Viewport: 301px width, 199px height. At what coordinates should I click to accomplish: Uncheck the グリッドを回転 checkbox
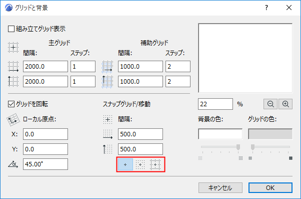(11, 104)
